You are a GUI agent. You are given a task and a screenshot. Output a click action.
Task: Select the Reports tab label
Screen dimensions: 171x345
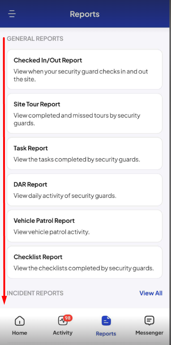106,334
